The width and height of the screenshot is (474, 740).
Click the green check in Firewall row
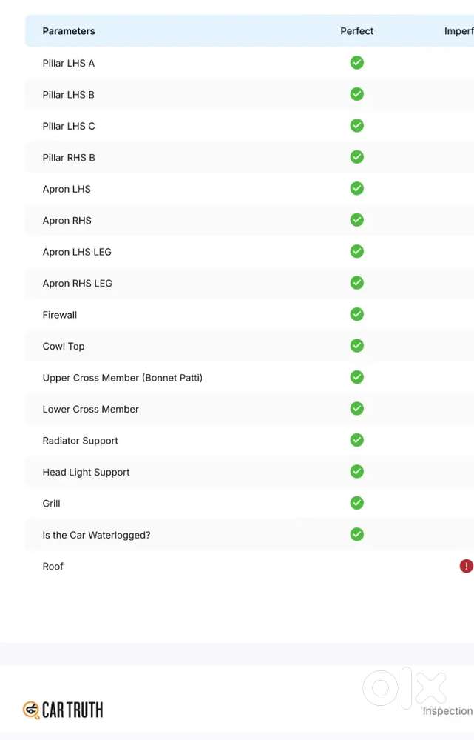point(356,314)
